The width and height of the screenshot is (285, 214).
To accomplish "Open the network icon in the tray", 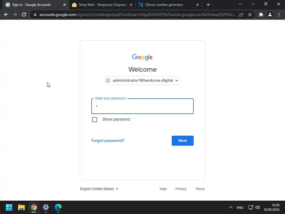I will click(251, 207).
